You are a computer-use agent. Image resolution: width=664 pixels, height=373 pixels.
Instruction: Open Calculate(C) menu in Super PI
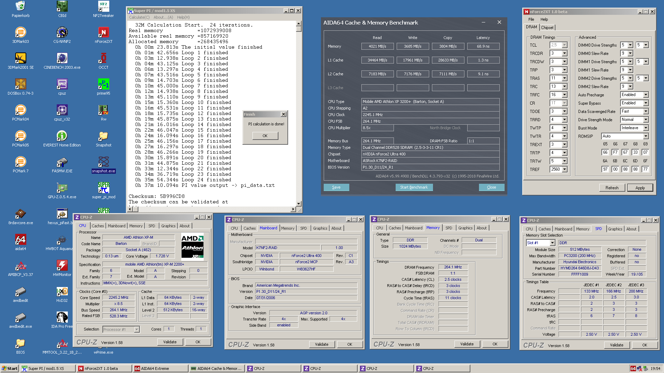click(139, 17)
